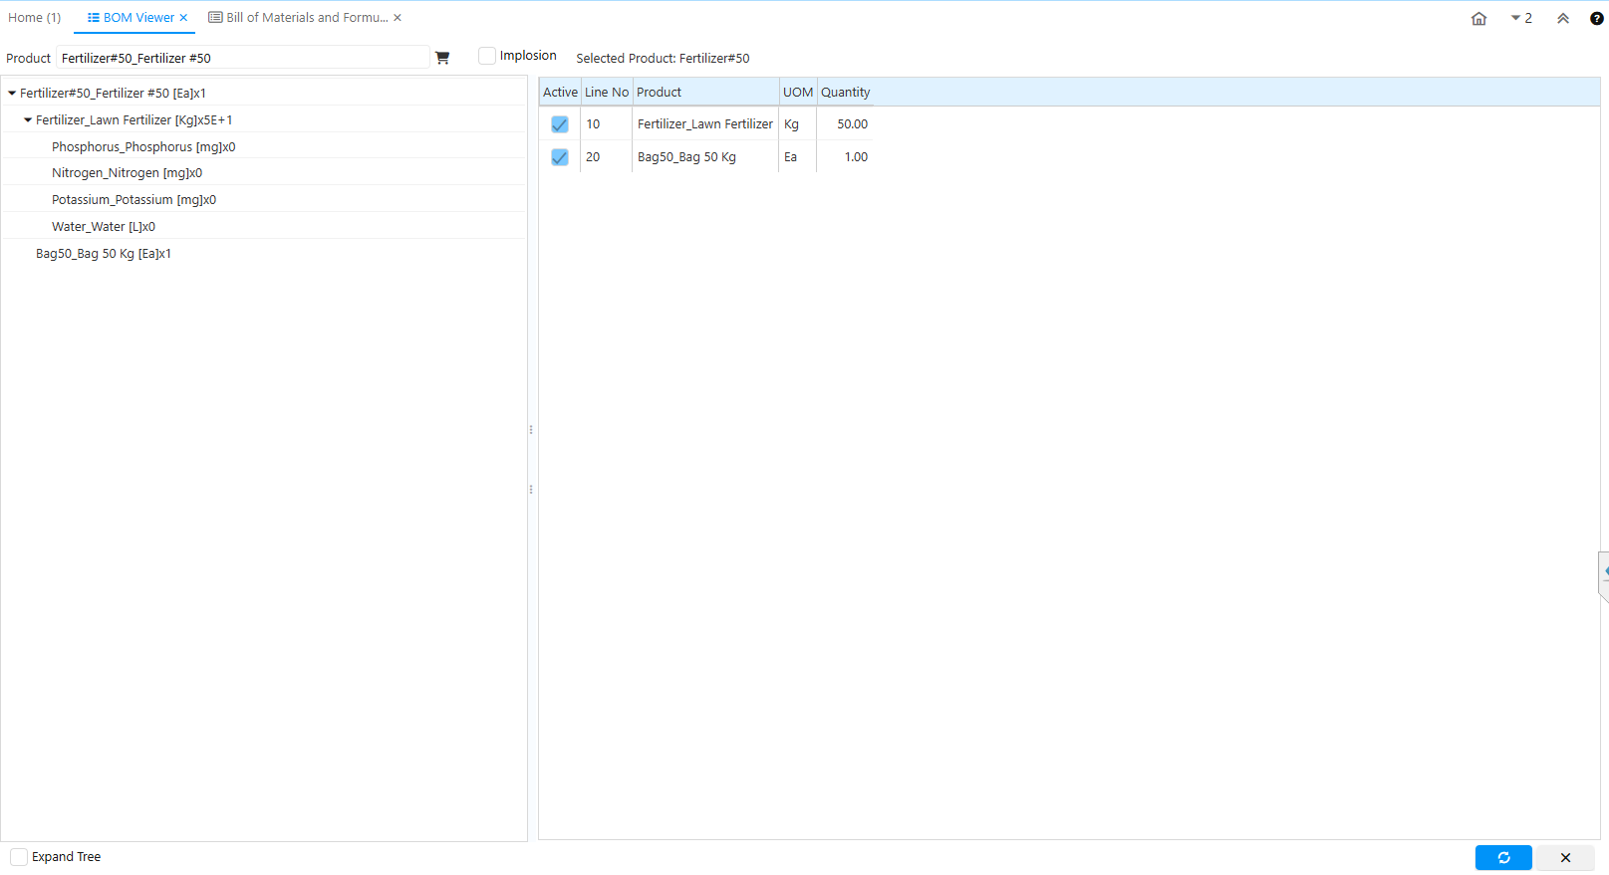Click the home icon in top bar
The height and width of the screenshot is (875, 1609).
(x=1478, y=18)
